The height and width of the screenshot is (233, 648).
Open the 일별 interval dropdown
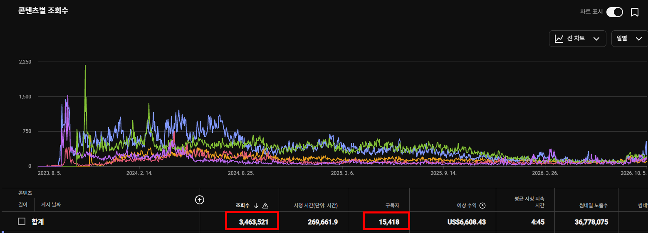pyautogui.click(x=630, y=39)
